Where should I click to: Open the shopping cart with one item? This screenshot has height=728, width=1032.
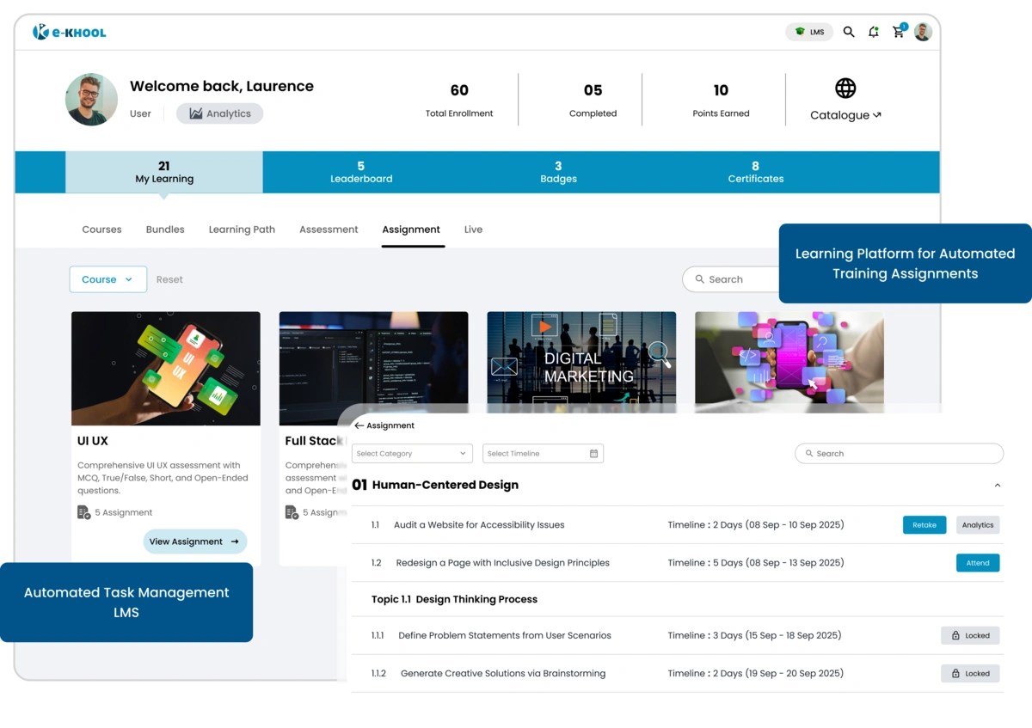(x=898, y=31)
